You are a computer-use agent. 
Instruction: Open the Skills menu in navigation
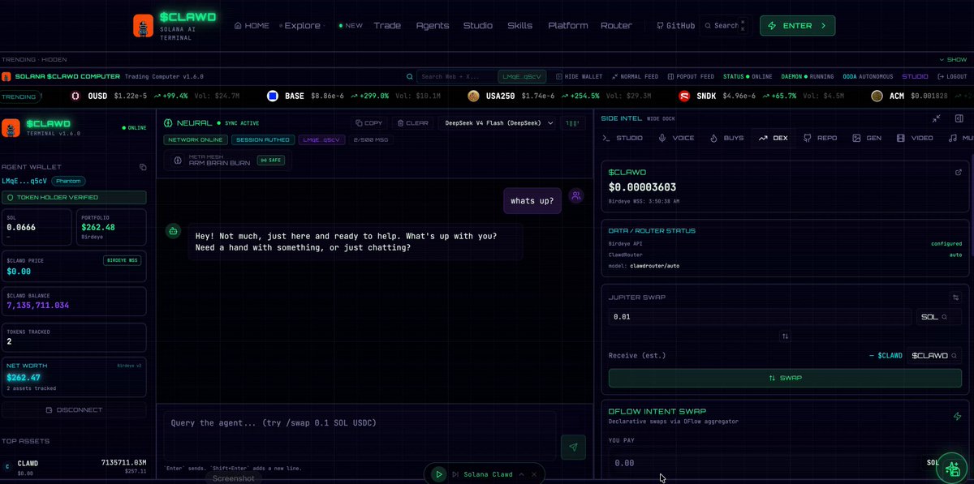(x=520, y=25)
